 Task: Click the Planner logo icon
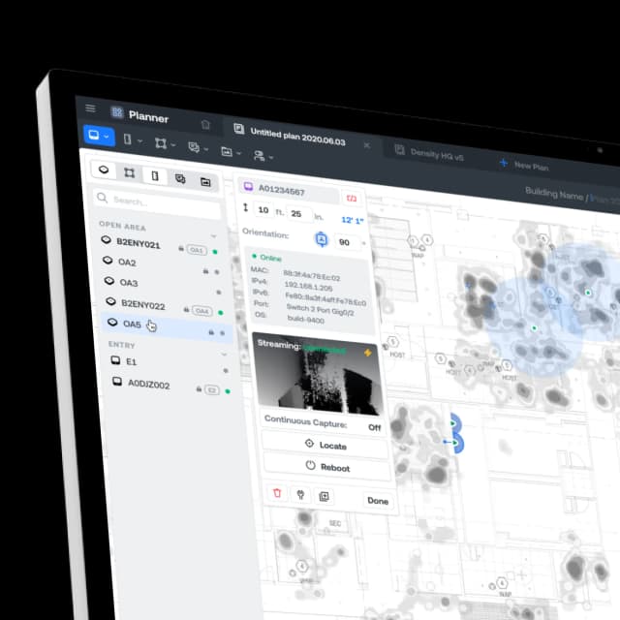(x=117, y=112)
